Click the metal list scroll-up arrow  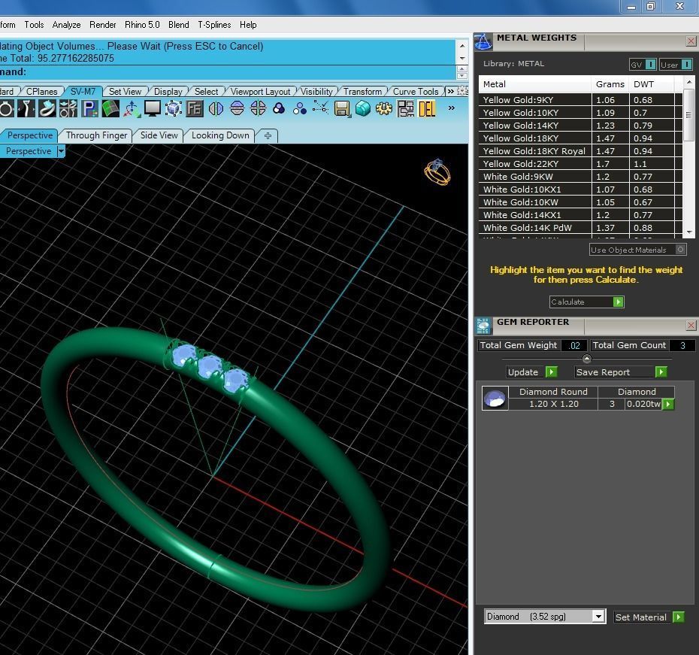coord(689,82)
